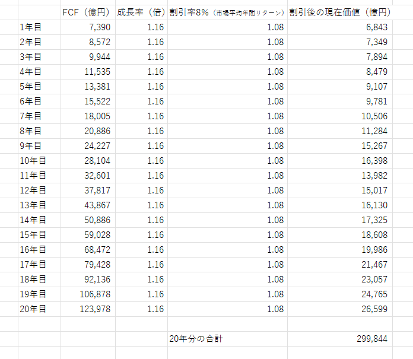The height and width of the screenshot is (359, 413).
Task: Select the 割引率8% header cell
Action: 227,12
